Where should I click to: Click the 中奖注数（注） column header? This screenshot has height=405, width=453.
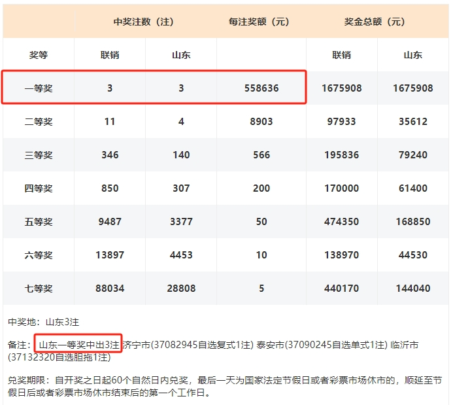click(x=144, y=22)
